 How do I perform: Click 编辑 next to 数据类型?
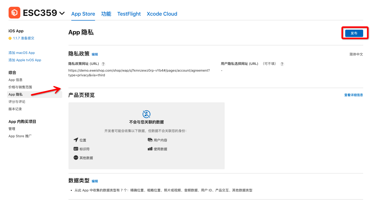pyautogui.click(x=95, y=181)
